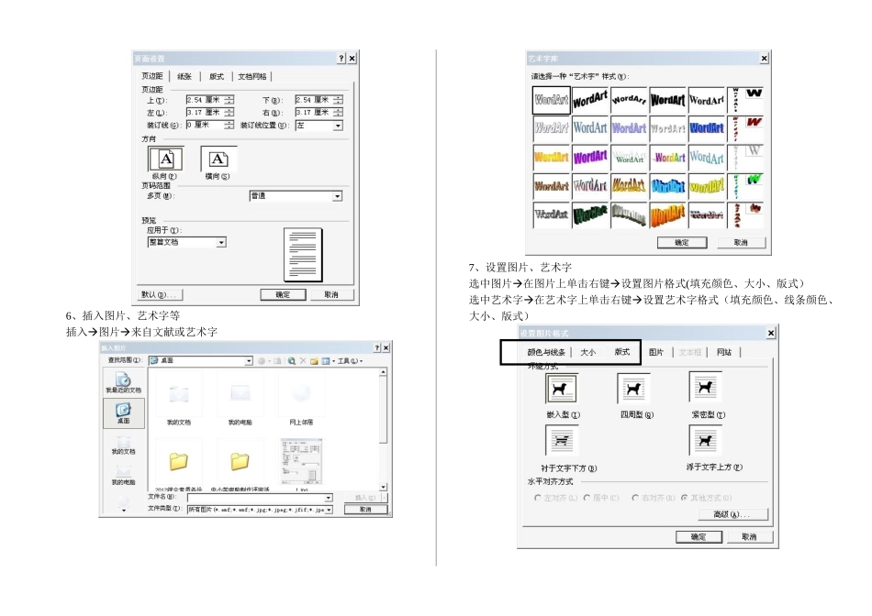Select 横向 landscape orientation icon

pos(218,159)
